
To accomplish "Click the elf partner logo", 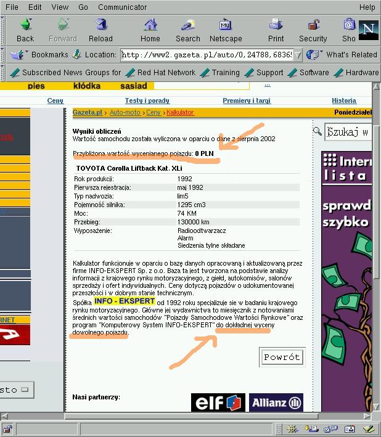I will (x=218, y=402).
